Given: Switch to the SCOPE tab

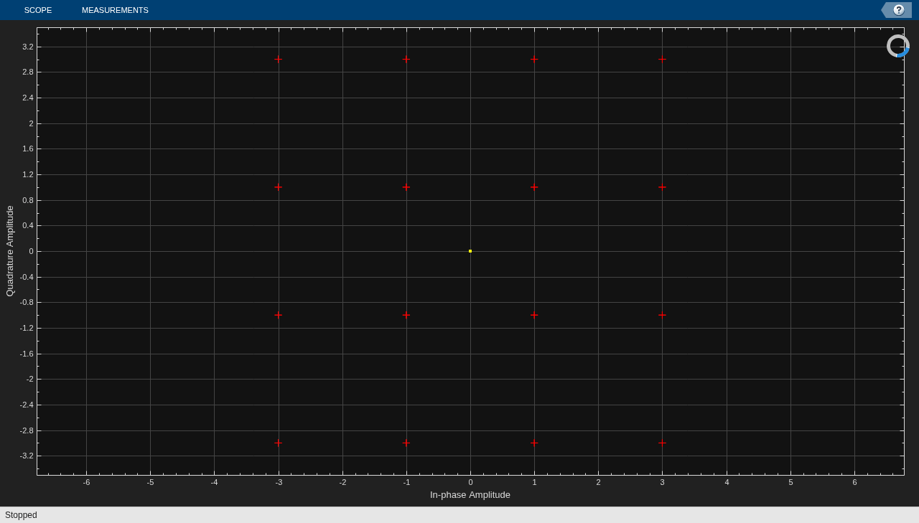Looking at the screenshot, I should [x=38, y=10].
